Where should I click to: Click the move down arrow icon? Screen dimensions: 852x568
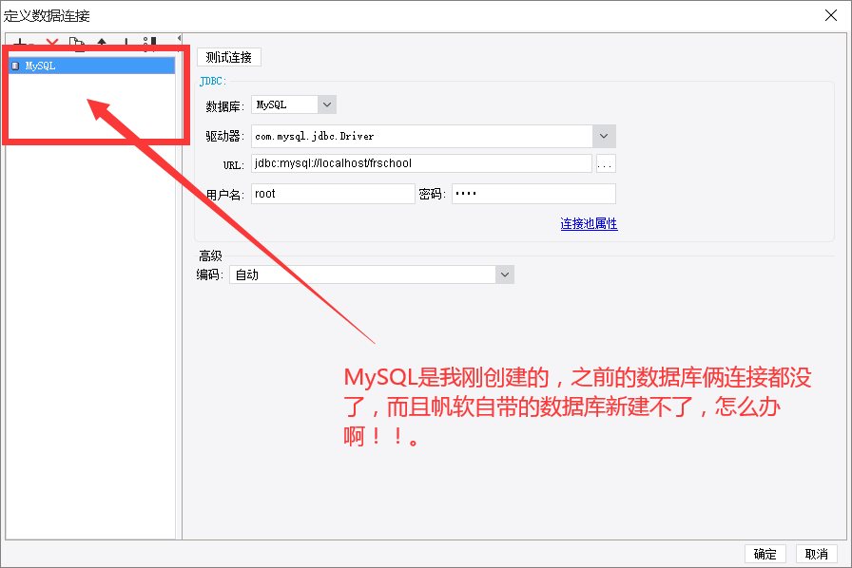tap(126, 43)
